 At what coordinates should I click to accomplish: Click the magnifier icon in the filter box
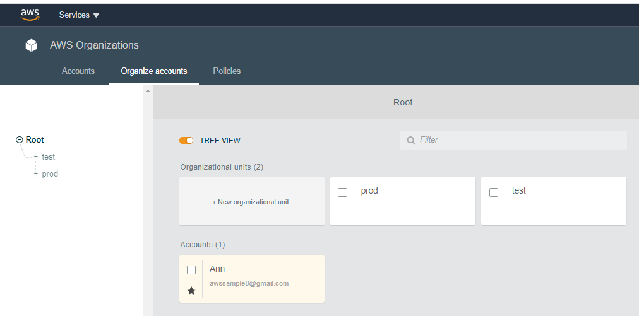coord(411,140)
